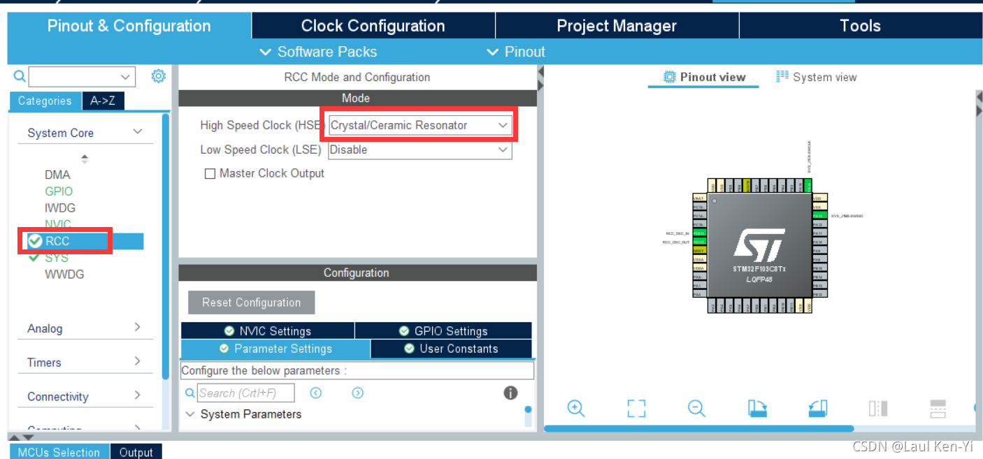Enable the Master Clock Output checkbox

tap(210, 174)
